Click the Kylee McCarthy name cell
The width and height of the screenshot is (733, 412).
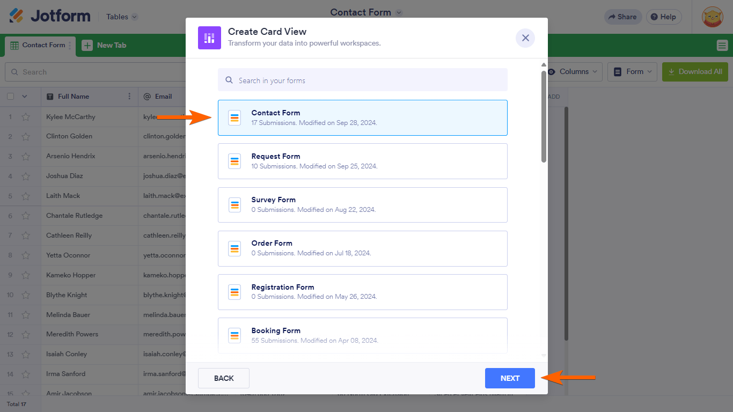coord(90,117)
